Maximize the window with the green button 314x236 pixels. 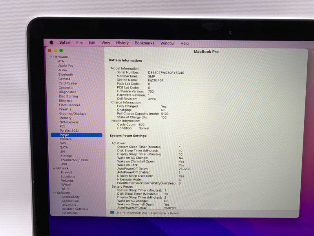pyautogui.click(x=61, y=51)
